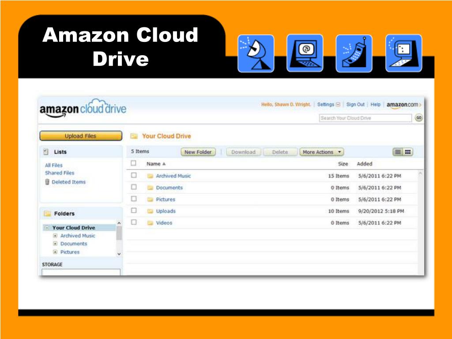Open Shared Files list
The width and height of the screenshot is (452, 339).
[60, 173]
